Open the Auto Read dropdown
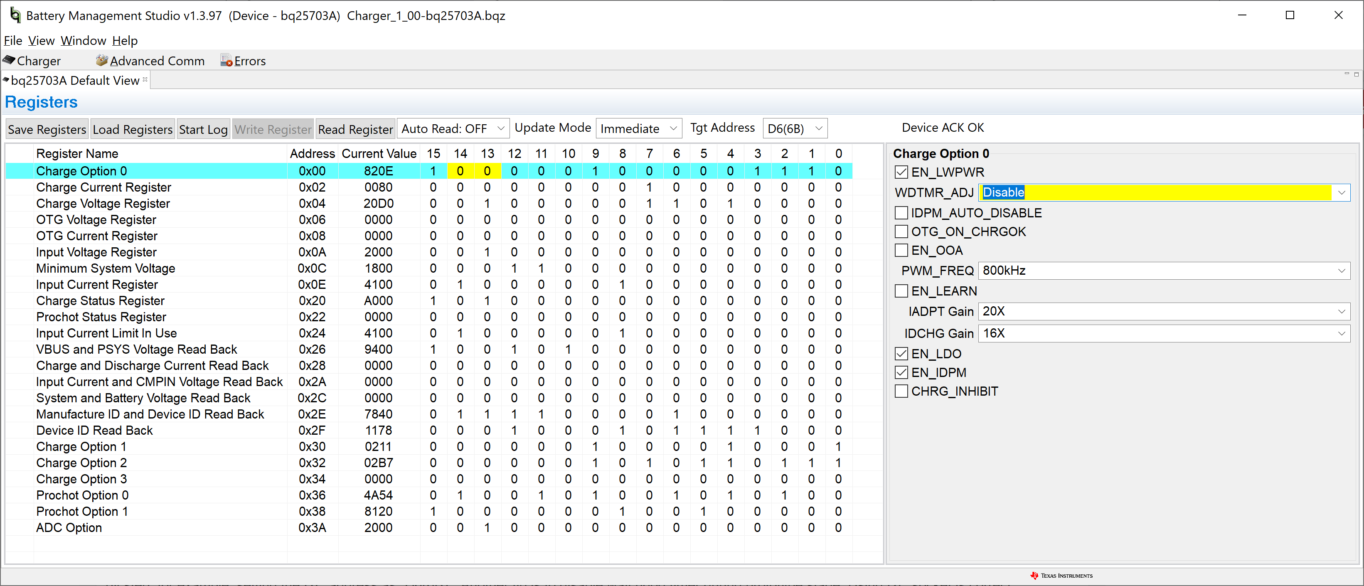 tap(453, 129)
